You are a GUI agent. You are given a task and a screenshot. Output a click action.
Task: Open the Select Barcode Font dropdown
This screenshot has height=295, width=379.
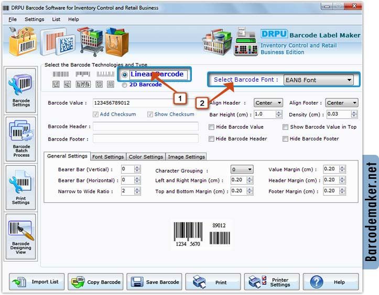click(x=318, y=80)
